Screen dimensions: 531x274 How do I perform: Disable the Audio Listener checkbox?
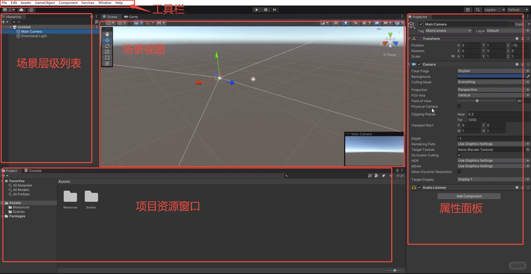(x=419, y=188)
